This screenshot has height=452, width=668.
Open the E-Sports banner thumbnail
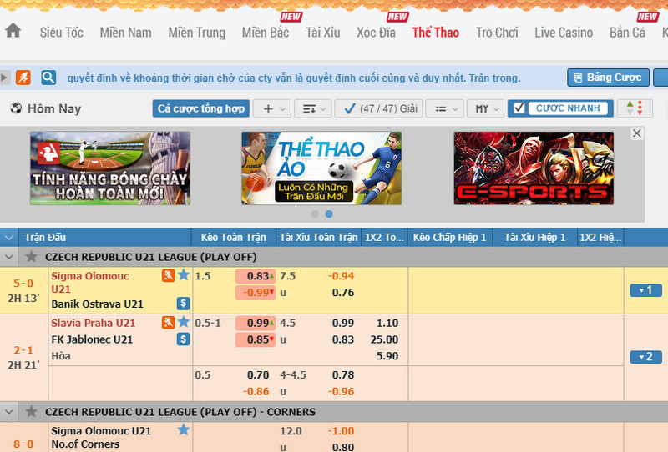tap(533, 168)
